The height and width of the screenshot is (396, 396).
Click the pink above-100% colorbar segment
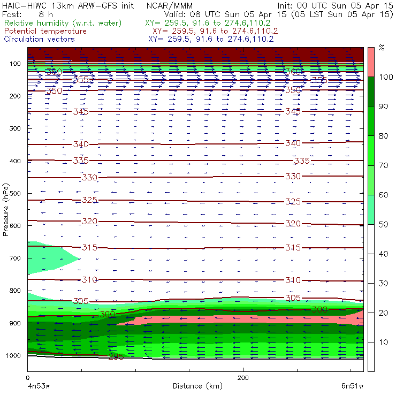pyautogui.click(x=371, y=62)
